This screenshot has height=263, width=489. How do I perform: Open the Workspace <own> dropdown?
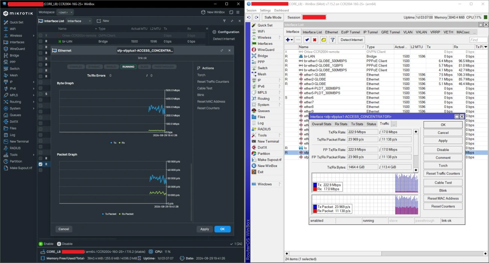tap(65, 12)
